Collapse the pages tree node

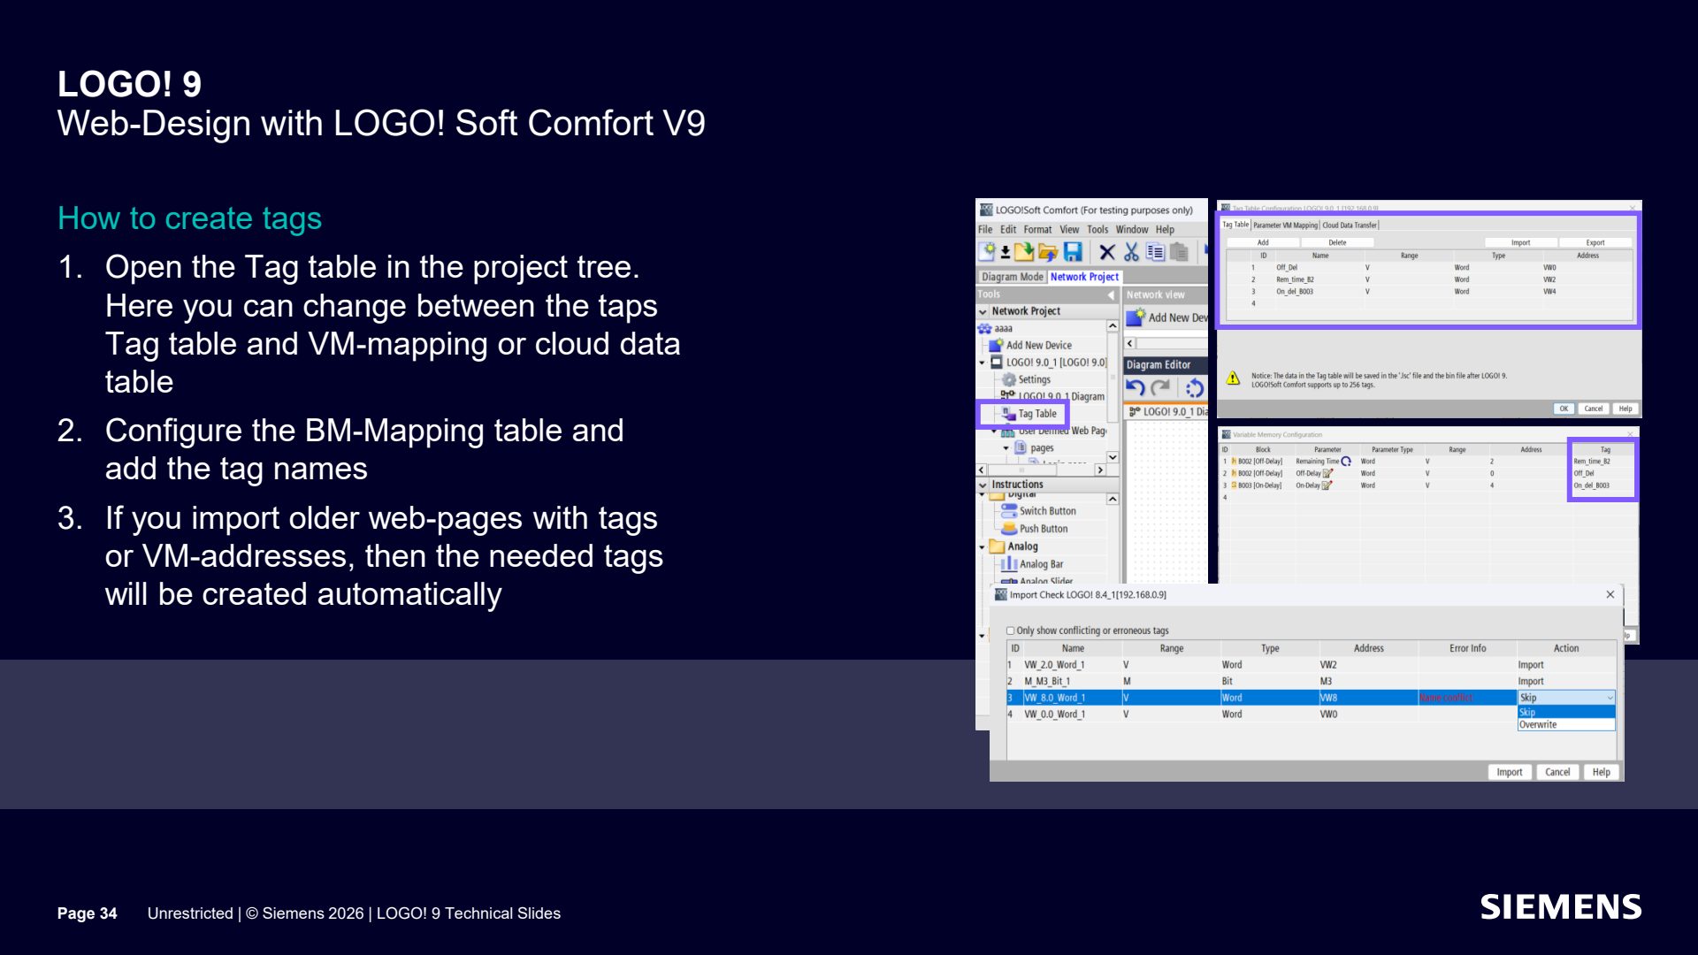pos(1006,447)
